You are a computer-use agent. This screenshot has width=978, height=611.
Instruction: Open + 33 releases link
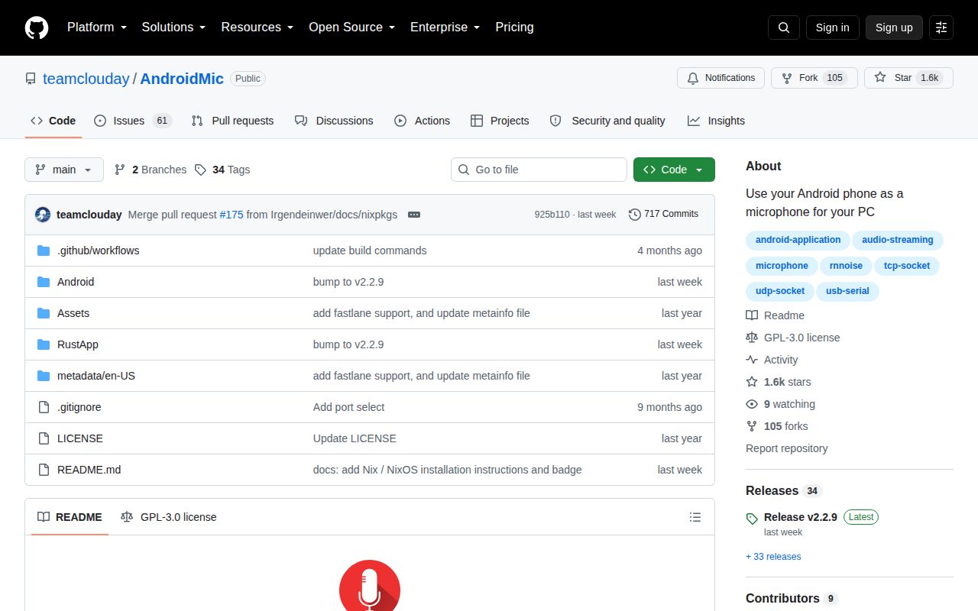773,557
